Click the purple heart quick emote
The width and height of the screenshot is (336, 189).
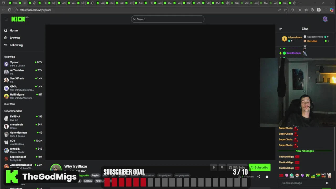click(x=302, y=175)
